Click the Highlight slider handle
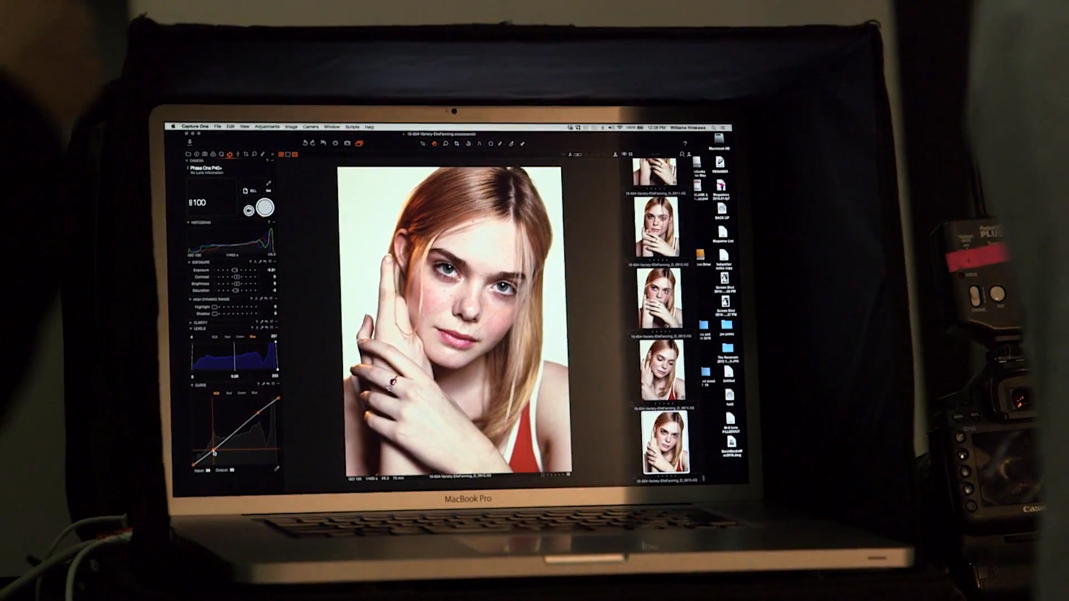This screenshot has width=1069, height=601. click(214, 307)
